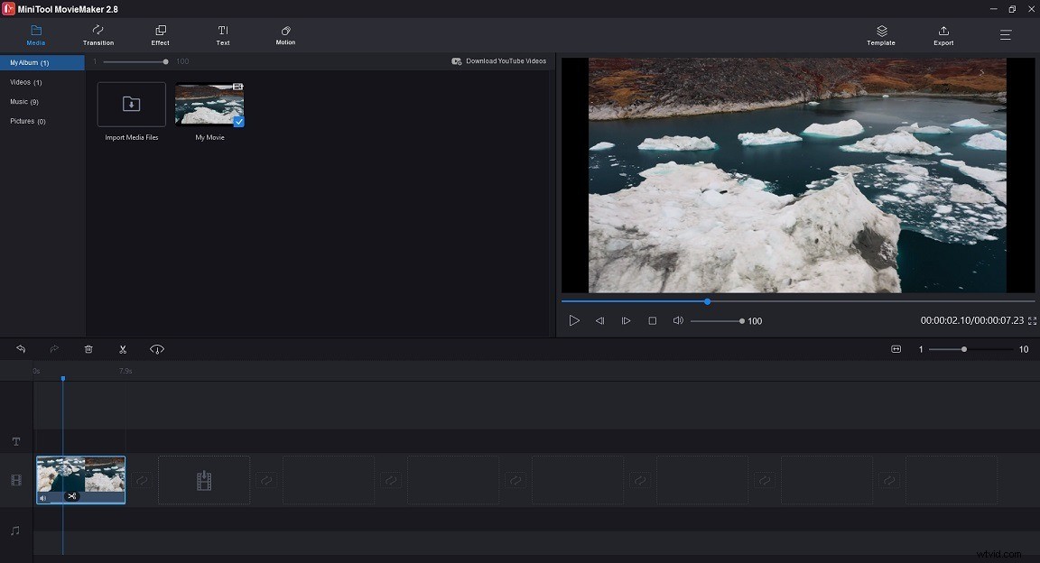
Task: Select the My Movie thumbnail
Action: 209,104
